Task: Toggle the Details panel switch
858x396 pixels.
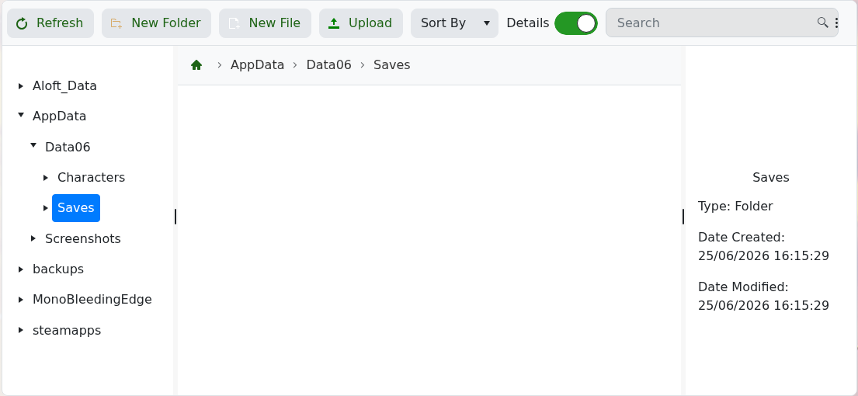Action: pos(575,23)
